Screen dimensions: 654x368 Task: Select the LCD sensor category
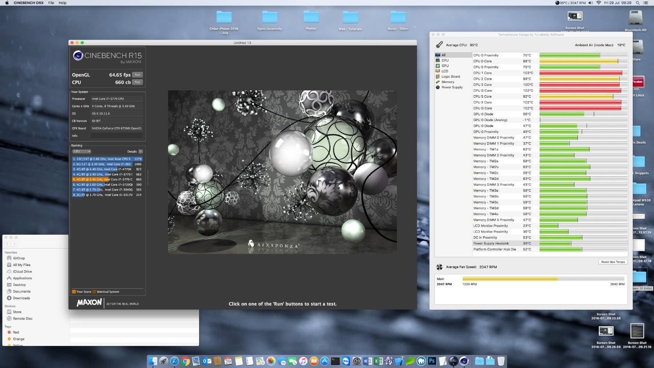[445, 71]
